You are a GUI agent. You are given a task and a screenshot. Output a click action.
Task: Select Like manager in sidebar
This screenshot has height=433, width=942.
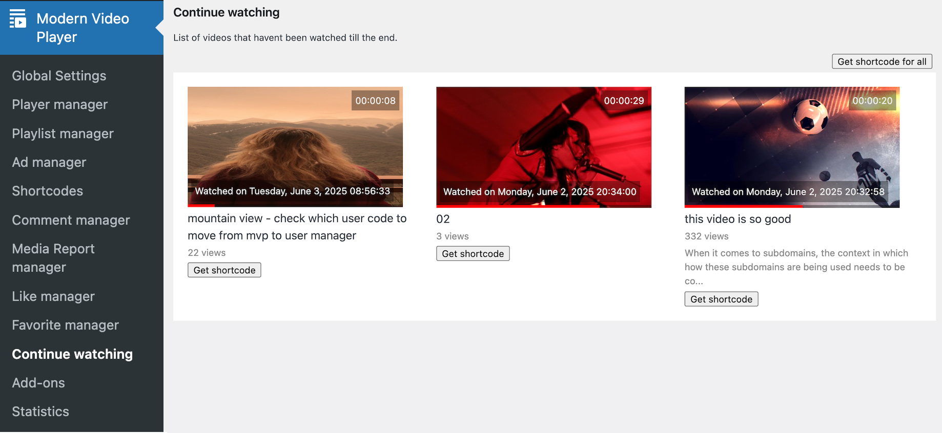click(53, 296)
